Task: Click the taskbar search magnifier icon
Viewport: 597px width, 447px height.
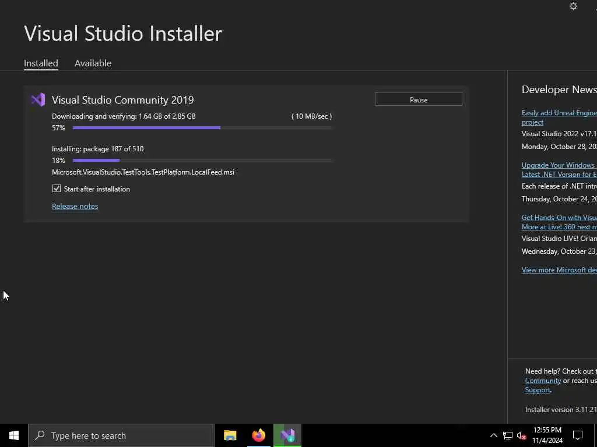Action: (x=40, y=435)
